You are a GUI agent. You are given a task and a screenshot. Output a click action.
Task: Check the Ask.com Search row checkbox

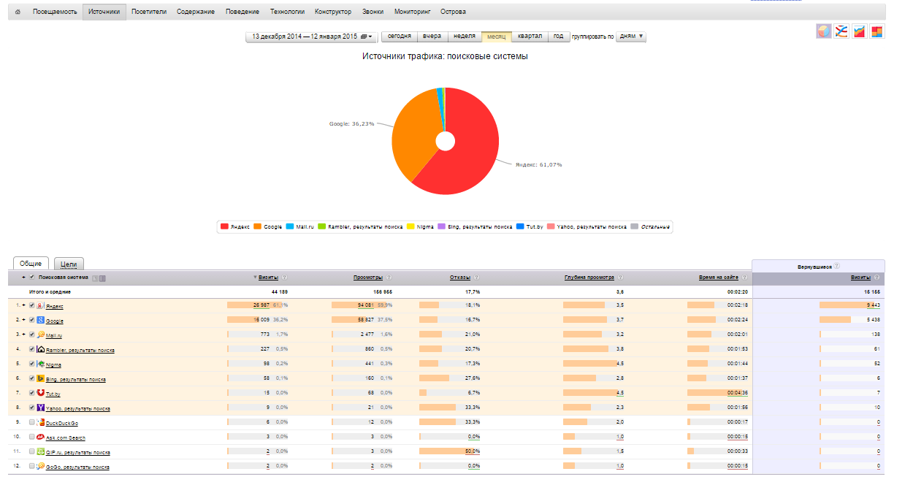click(x=31, y=438)
